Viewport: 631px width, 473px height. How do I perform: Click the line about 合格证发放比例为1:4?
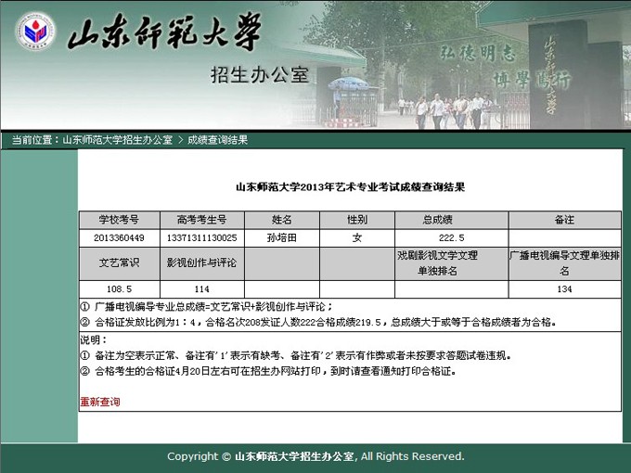pyautogui.click(x=318, y=322)
